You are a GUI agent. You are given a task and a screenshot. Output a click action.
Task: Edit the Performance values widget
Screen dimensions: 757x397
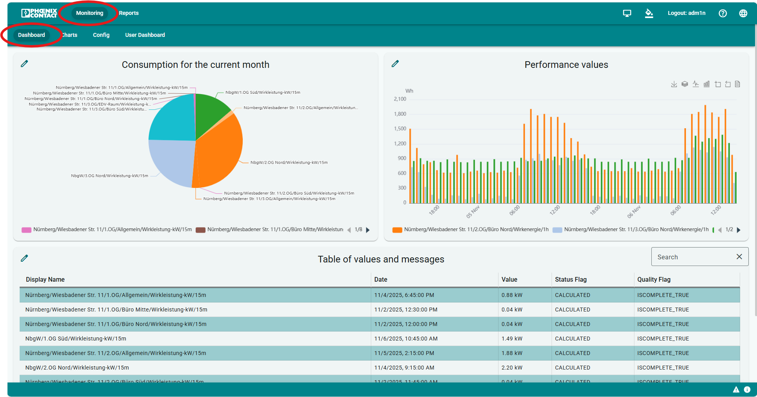395,64
